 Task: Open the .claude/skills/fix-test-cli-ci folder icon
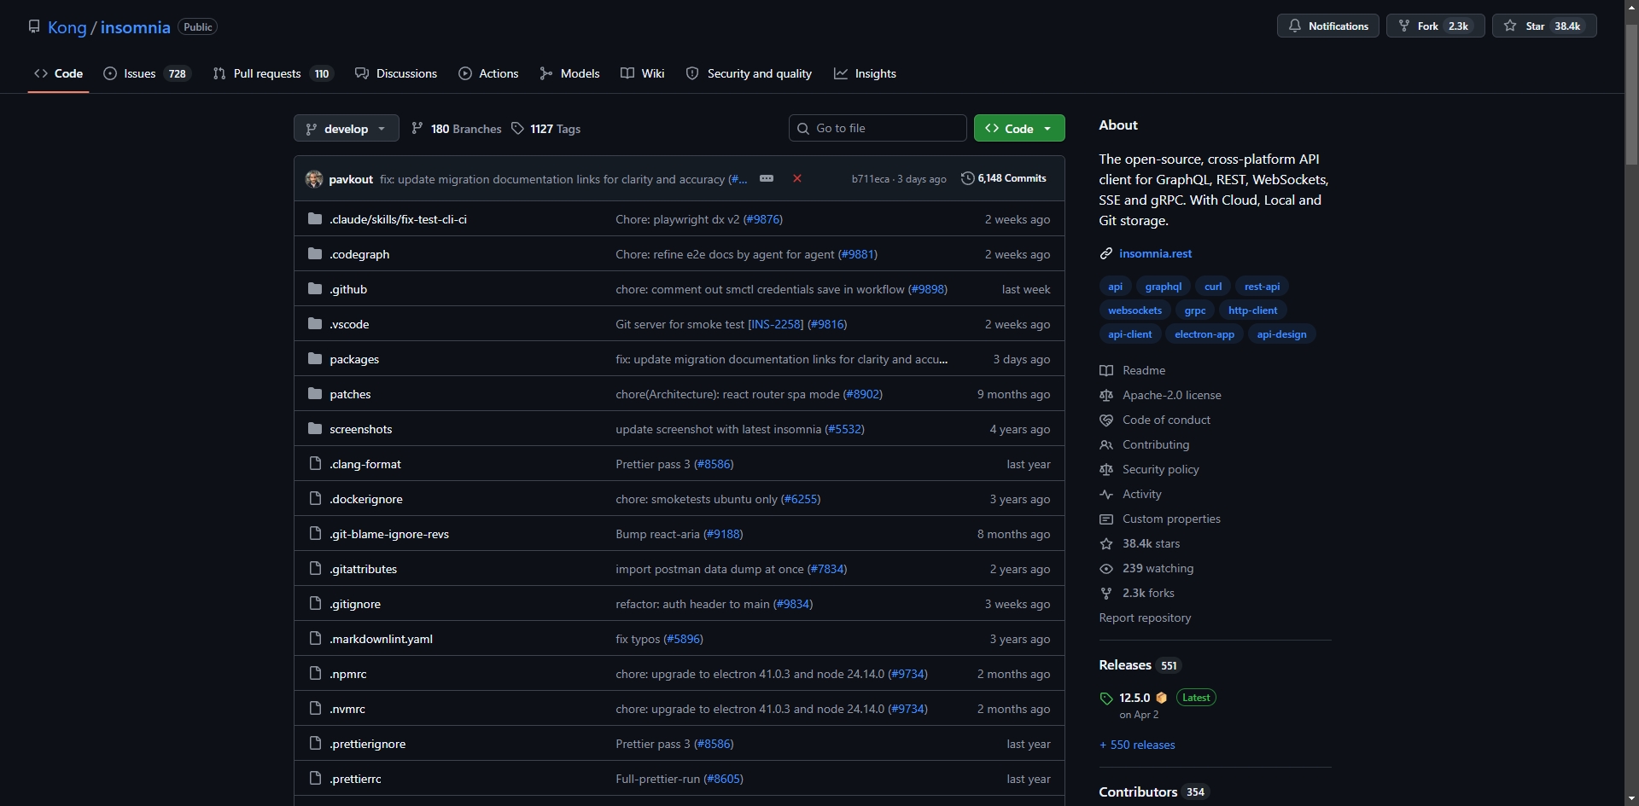click(315, 219)
